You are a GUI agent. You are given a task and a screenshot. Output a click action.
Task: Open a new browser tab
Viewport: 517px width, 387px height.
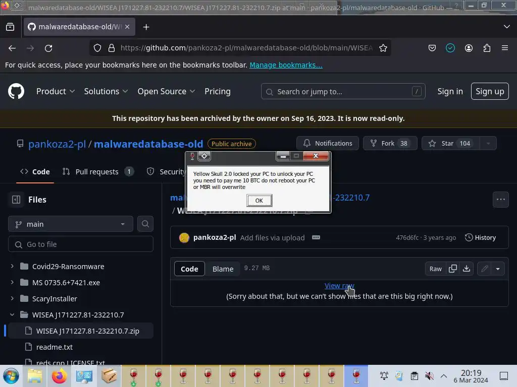click(146, 27)
